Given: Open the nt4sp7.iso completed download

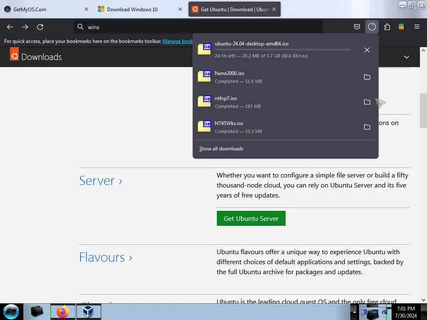Looking at the screenshot, I should (277, 102).
